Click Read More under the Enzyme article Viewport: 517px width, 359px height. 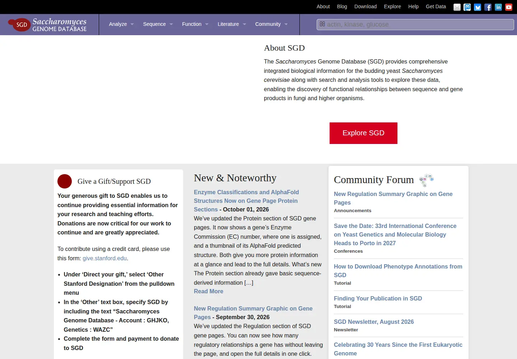209,292
